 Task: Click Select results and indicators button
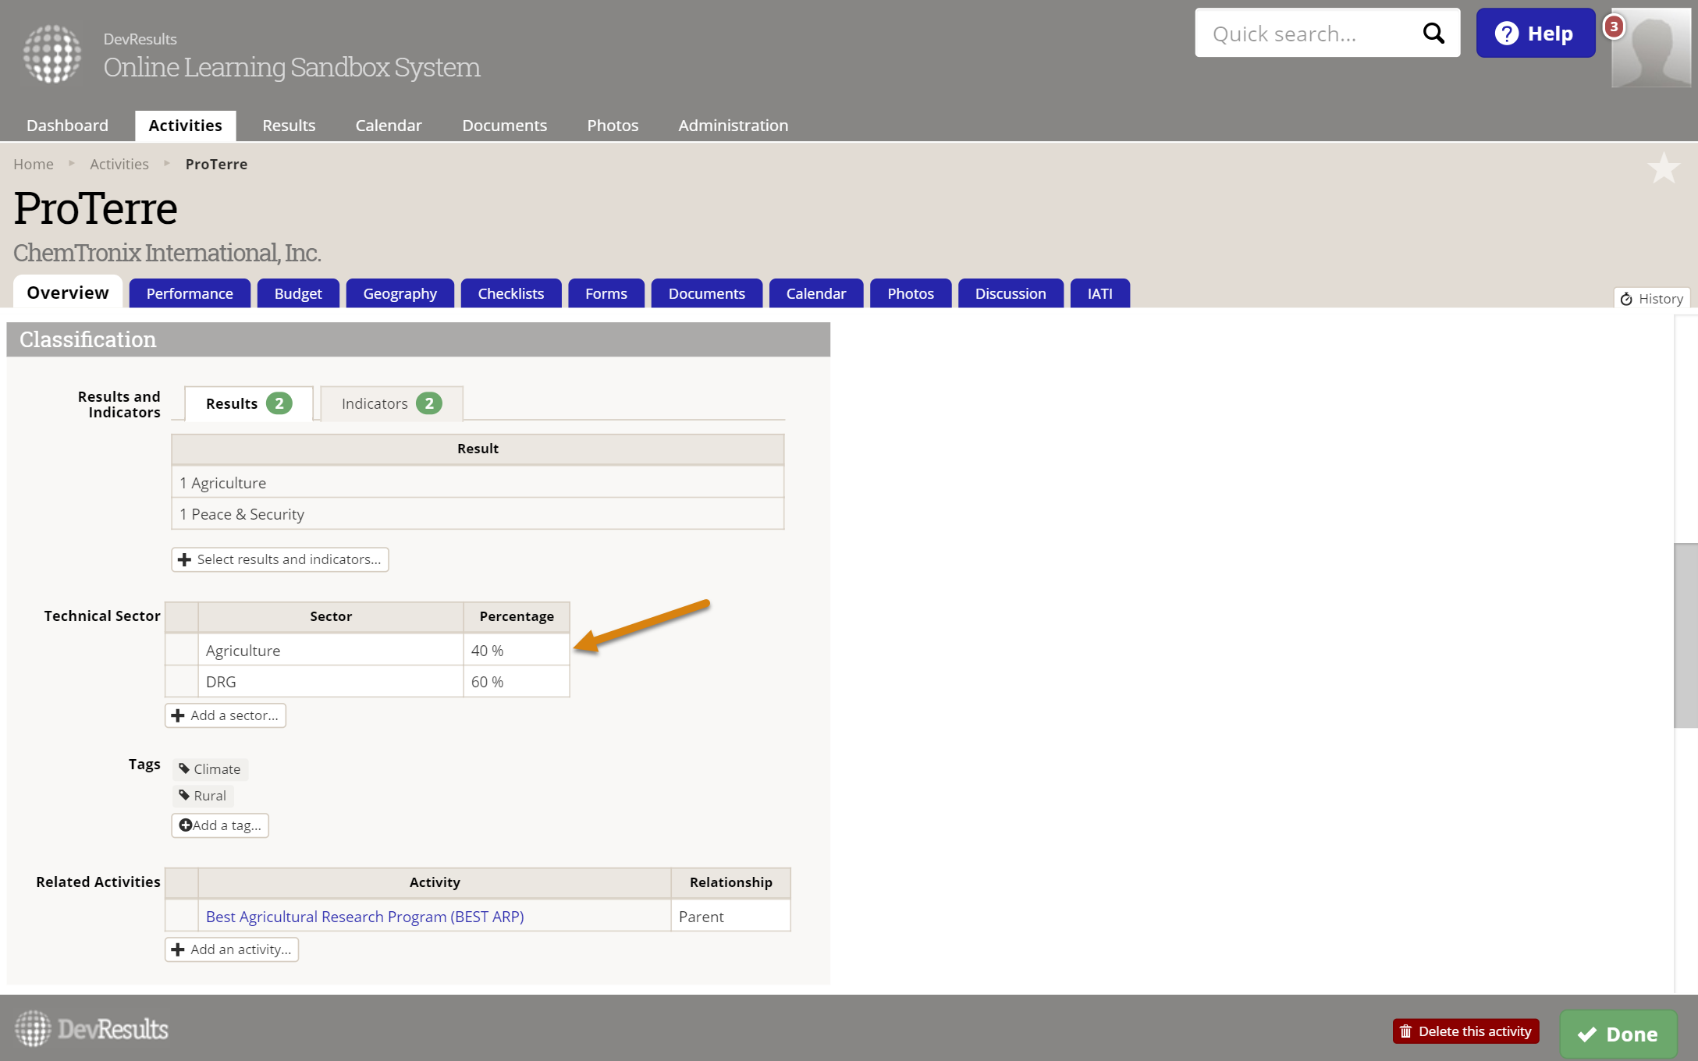pyautogui.click(x=280, y=559)
